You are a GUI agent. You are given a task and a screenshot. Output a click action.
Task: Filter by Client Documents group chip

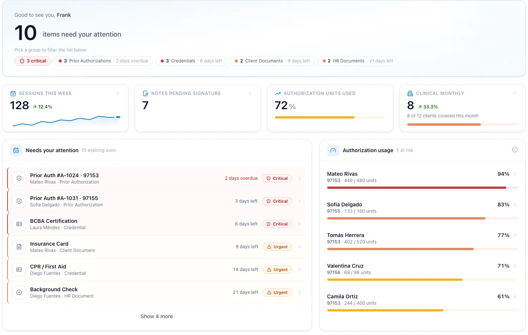(272, 61)
